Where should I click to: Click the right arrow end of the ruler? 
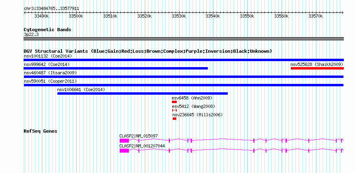click(x=343, y=13)
